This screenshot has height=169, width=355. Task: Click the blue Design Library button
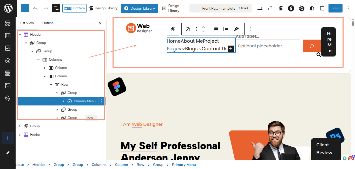click(x=140, y=8)
